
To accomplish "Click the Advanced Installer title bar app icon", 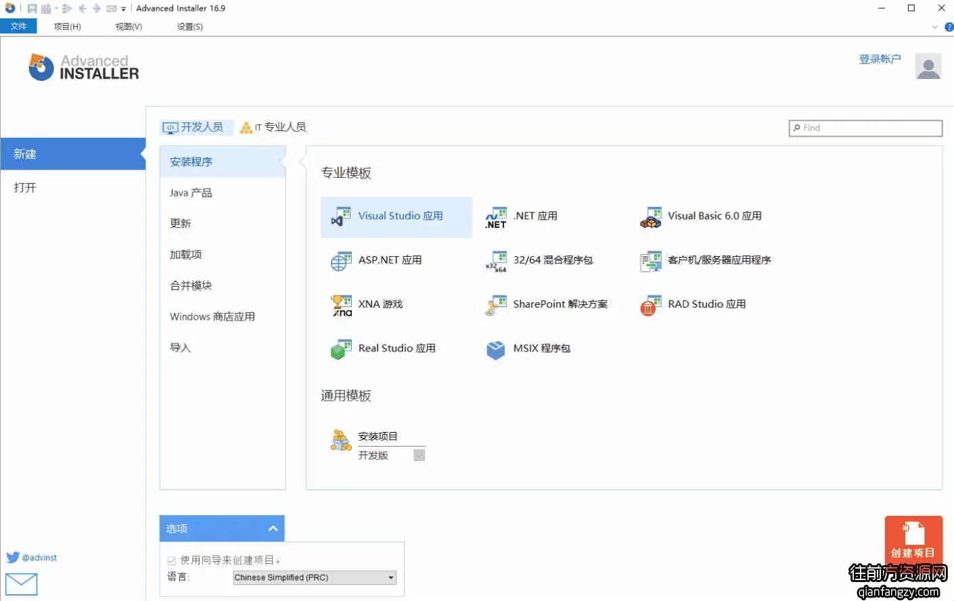I will [x=9, y=8].
